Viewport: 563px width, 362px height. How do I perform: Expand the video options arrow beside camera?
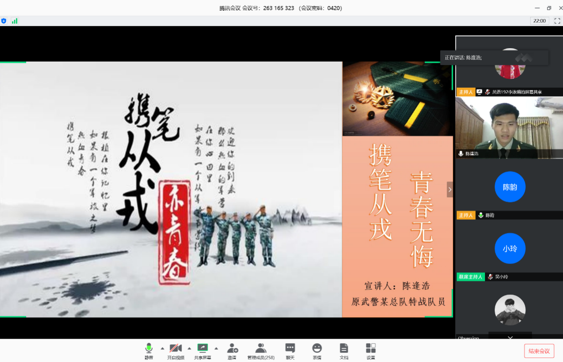coord(189,348)
